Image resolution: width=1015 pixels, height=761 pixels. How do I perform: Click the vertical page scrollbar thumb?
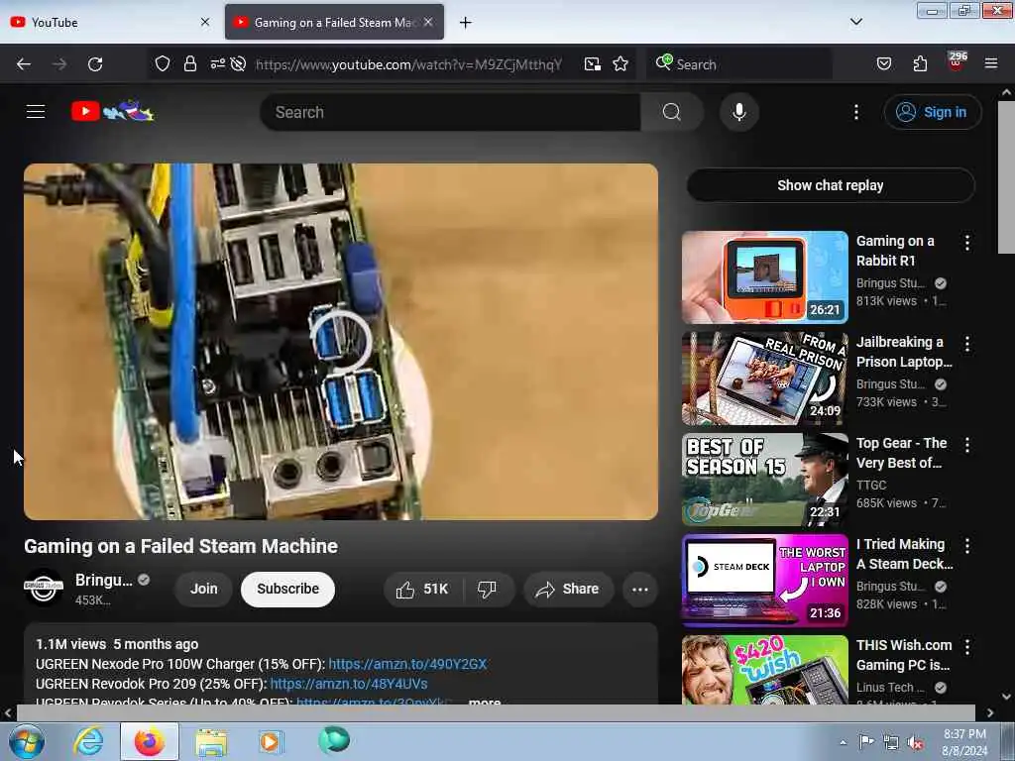pos(1006,177)
